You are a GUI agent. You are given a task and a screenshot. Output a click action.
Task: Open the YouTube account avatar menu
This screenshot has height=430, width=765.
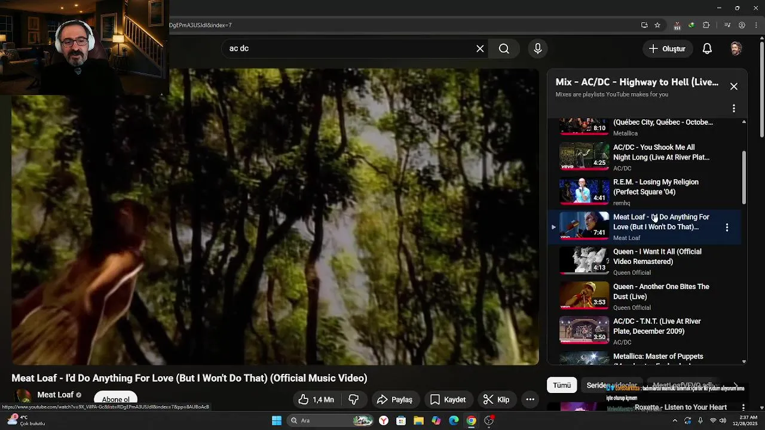click(x=736, y=49)
